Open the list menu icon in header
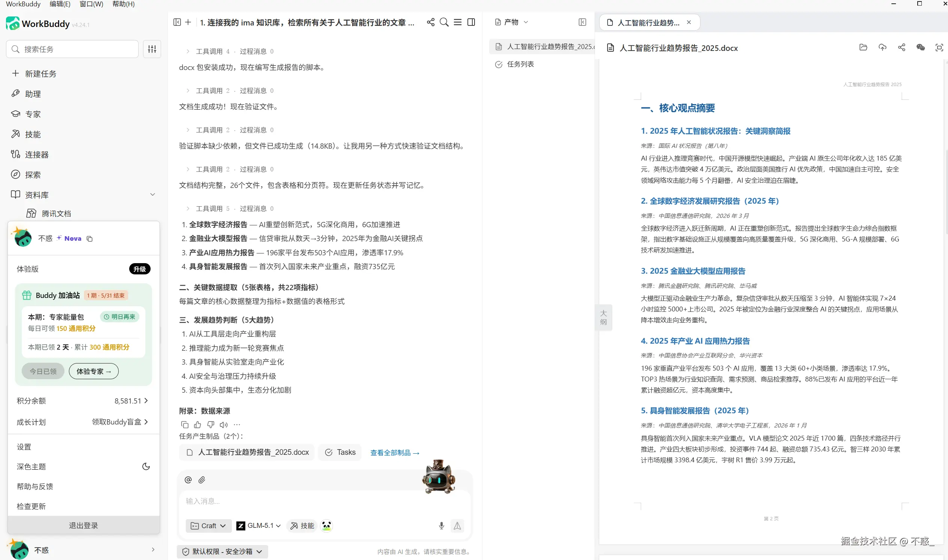This screenshot has width=948, height=560. 458,22
